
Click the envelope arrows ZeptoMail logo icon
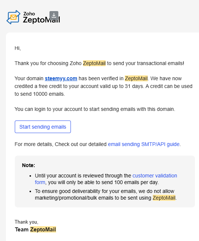(x=13, y=17)
